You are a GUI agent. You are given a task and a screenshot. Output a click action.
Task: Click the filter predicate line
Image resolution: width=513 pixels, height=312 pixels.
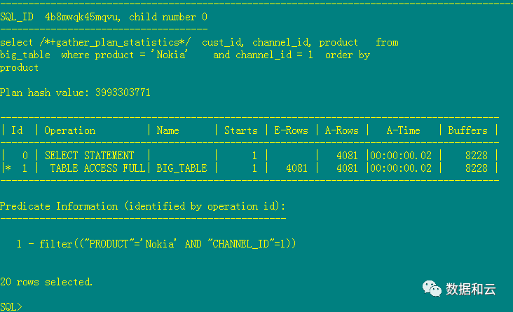pos(157,244)
